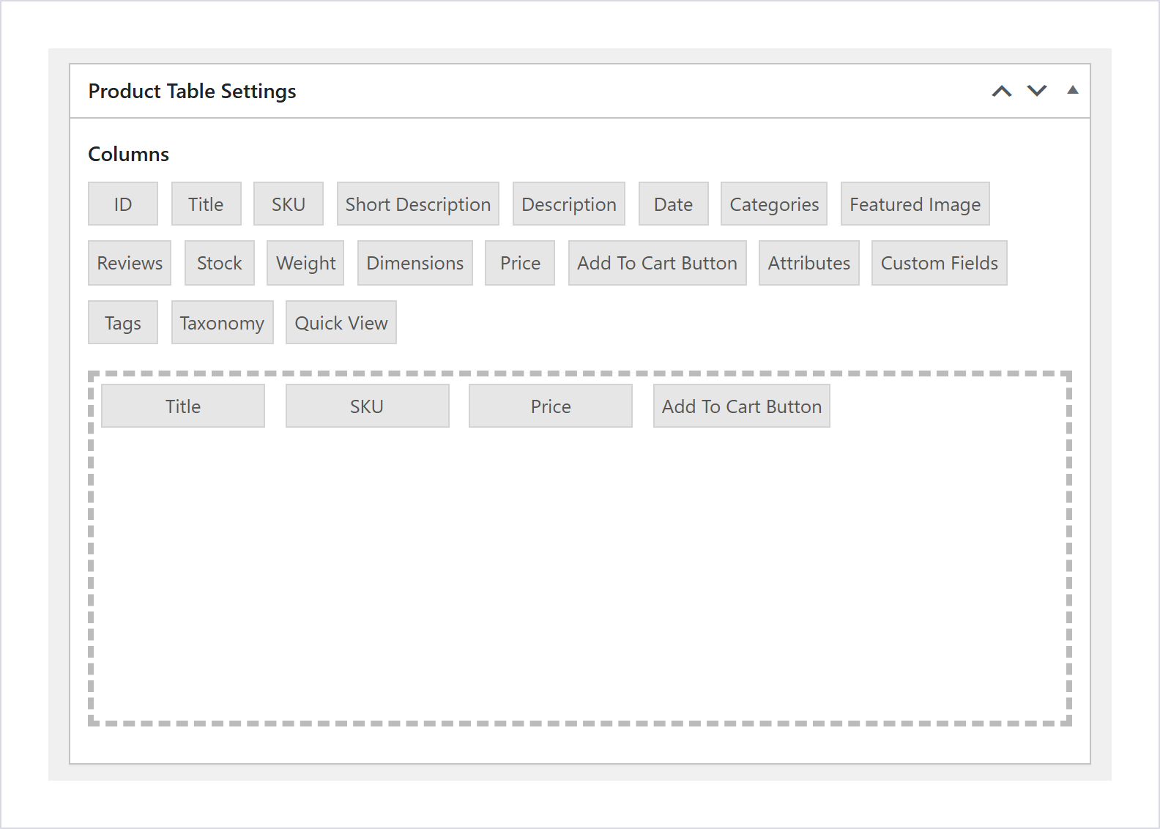Click Add To Cart Button in the dashed selected area
1160x829 pixels.
pyautogui.click(x=742, y=406)
